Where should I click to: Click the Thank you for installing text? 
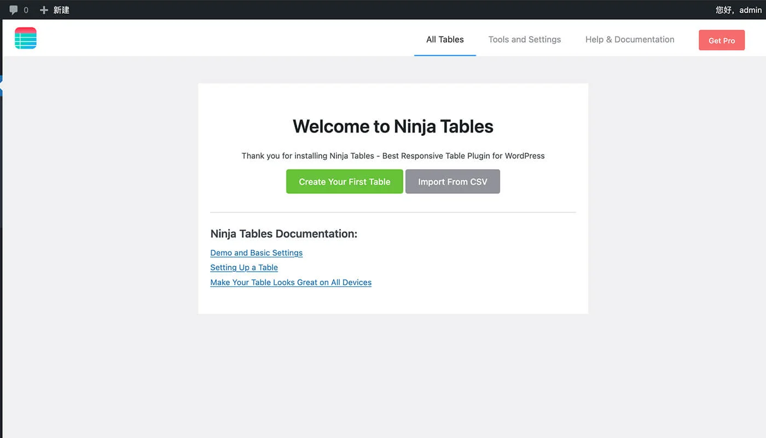tap(393, 156)
